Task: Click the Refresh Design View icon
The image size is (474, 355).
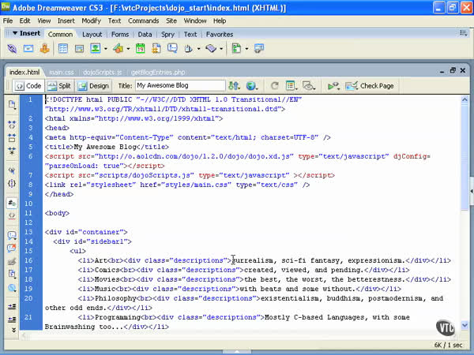Action: pyautogui.click(x=274, y=85)
